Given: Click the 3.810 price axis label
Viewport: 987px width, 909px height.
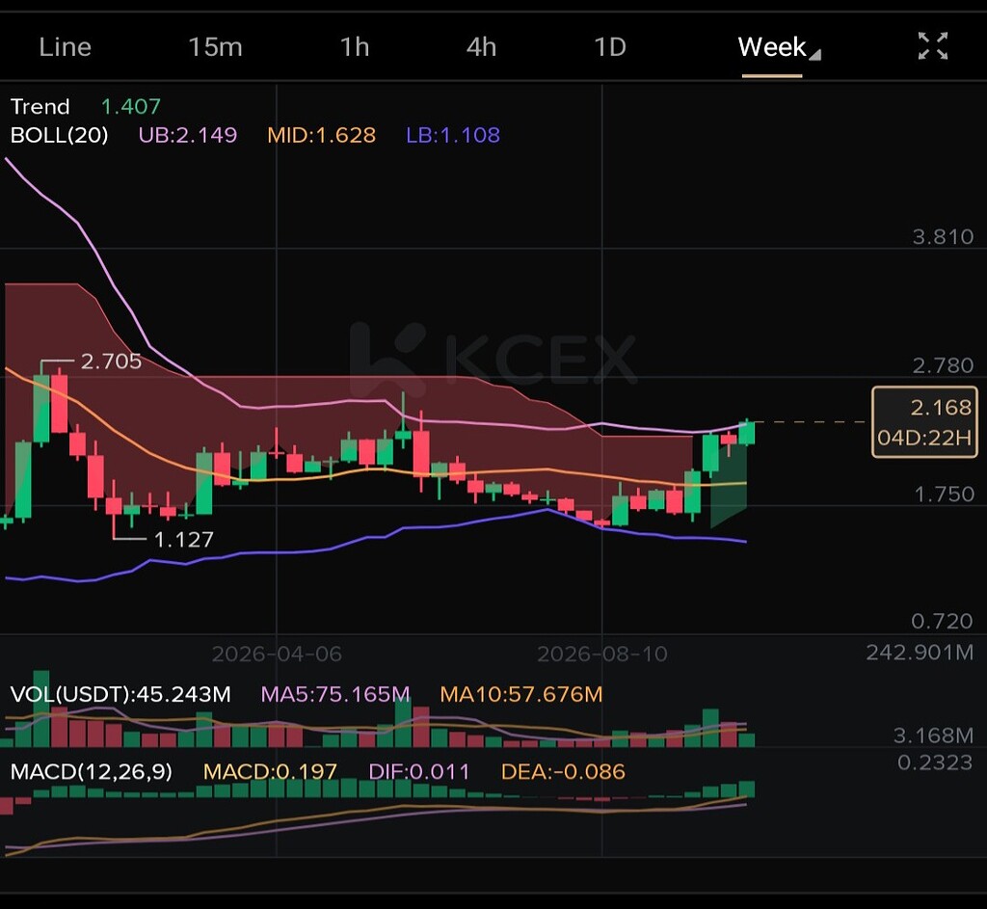Looking at the screenshot, I should 943,237.
